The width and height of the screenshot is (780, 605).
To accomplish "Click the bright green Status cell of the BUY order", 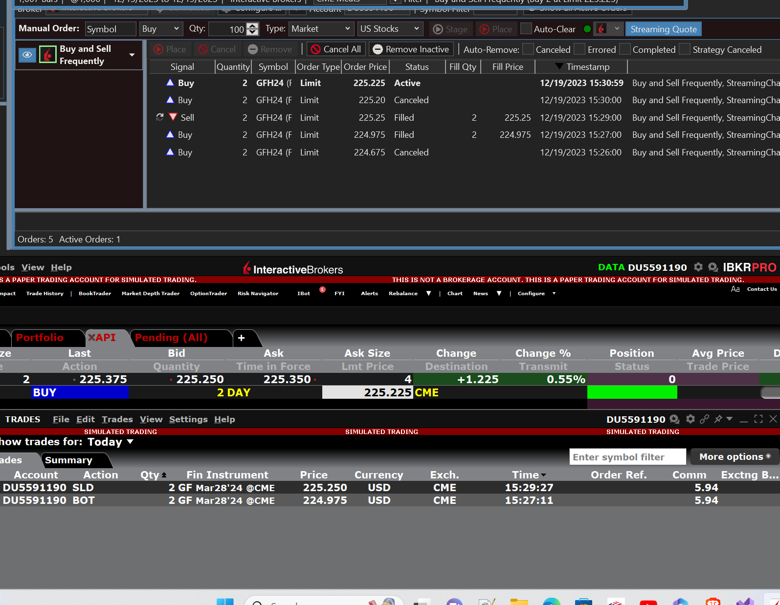I will 632,392.
